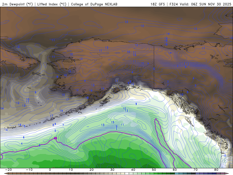
Task: Click the "80" value on the color scale
Action: pyautogui.click(x=216, y=170)
